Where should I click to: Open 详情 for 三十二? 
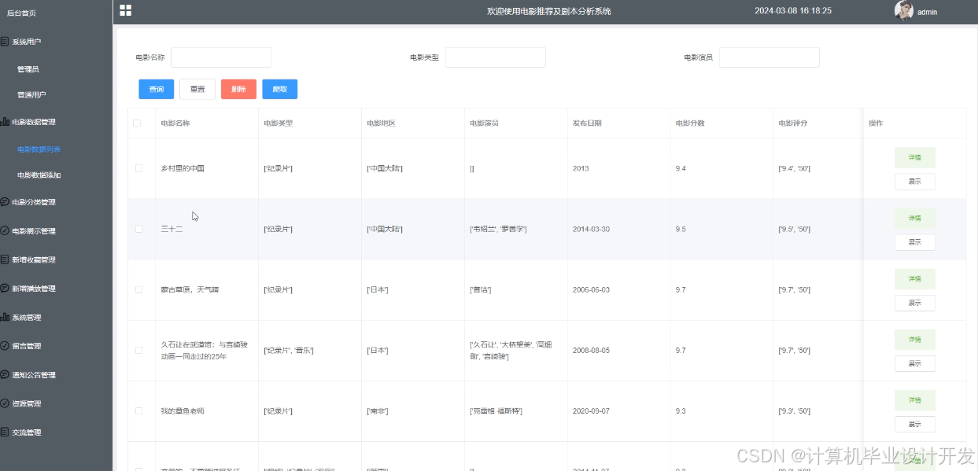pos(914,218)
